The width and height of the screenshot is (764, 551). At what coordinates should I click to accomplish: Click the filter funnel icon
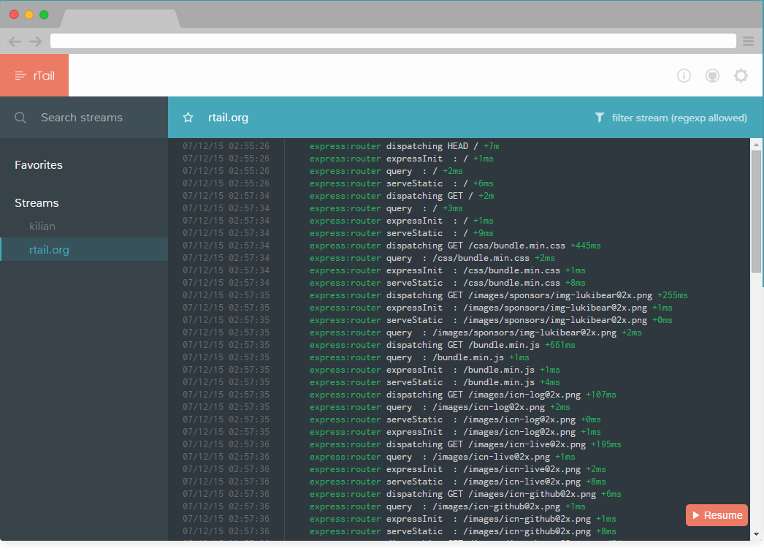tap(600, 118)
